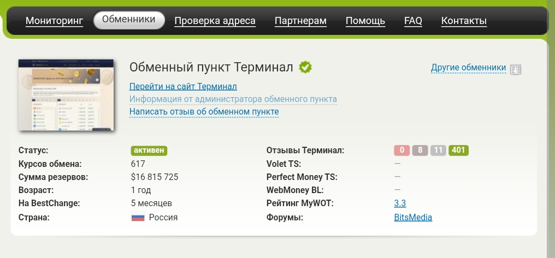Click the red 0 reviews badge

[402, 150]
